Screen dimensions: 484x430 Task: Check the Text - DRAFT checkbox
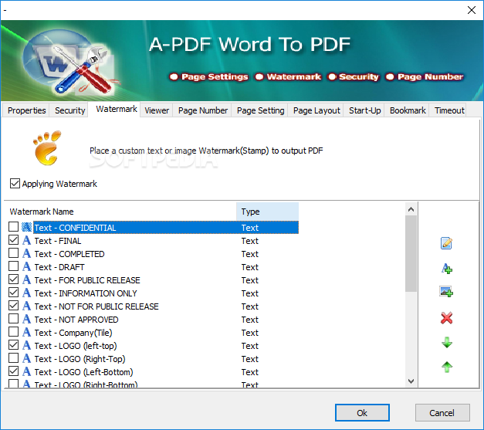tap(14, 266)
